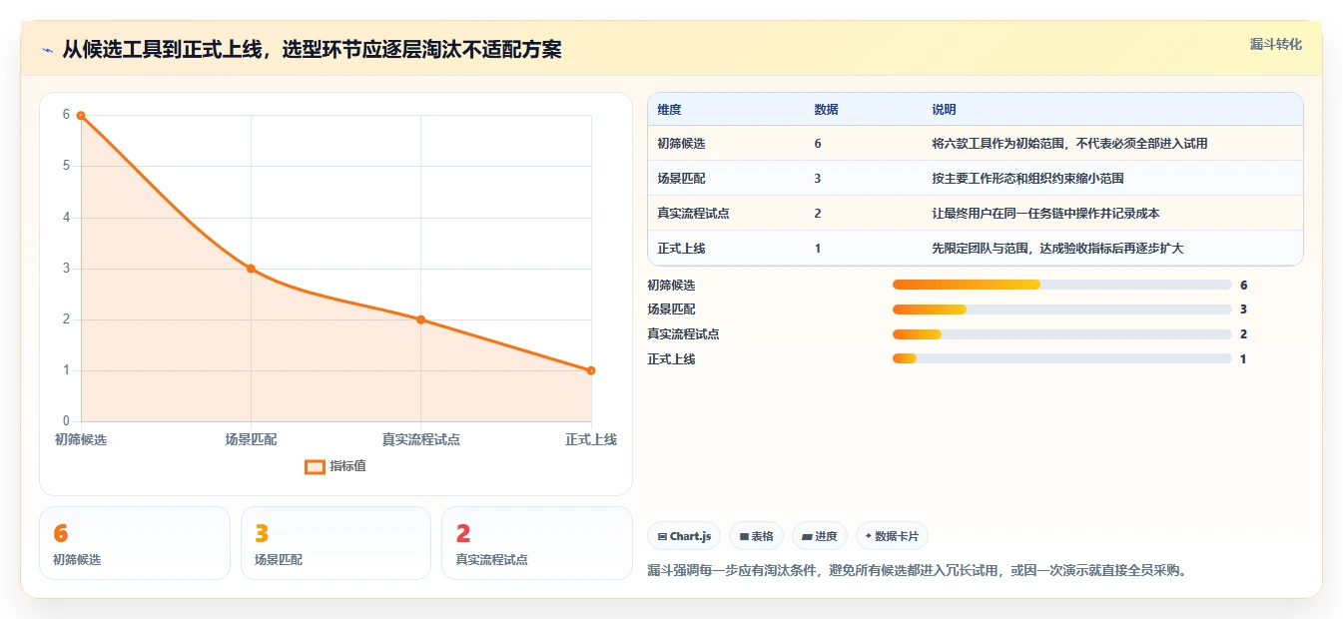
Task: Click the 数据卡片 tag chip
Action: click(x=892, y=536)
